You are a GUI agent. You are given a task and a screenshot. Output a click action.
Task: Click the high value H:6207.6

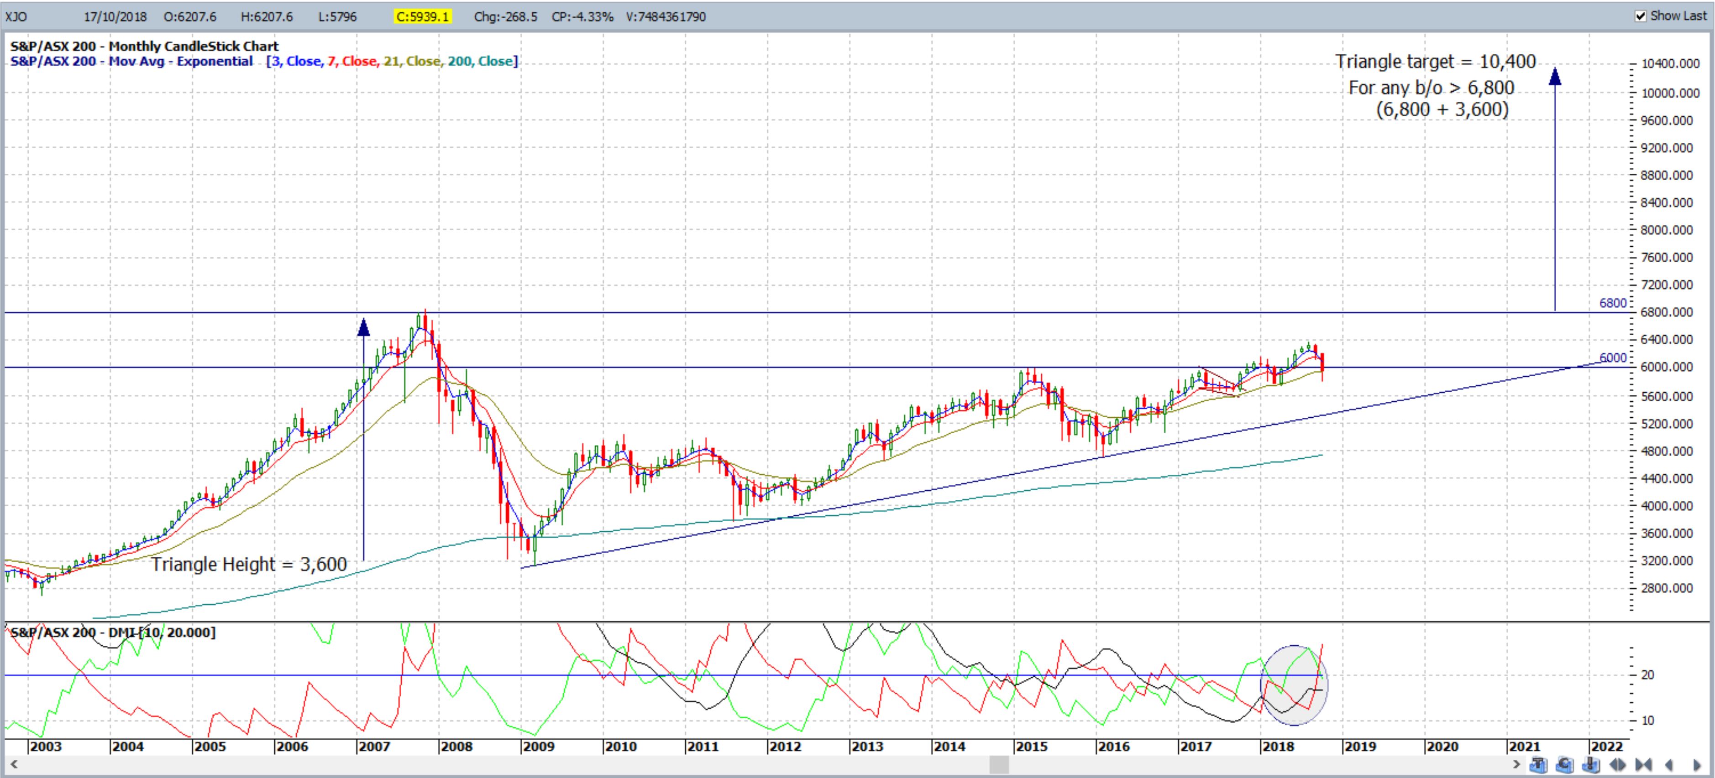click(266, 16)
